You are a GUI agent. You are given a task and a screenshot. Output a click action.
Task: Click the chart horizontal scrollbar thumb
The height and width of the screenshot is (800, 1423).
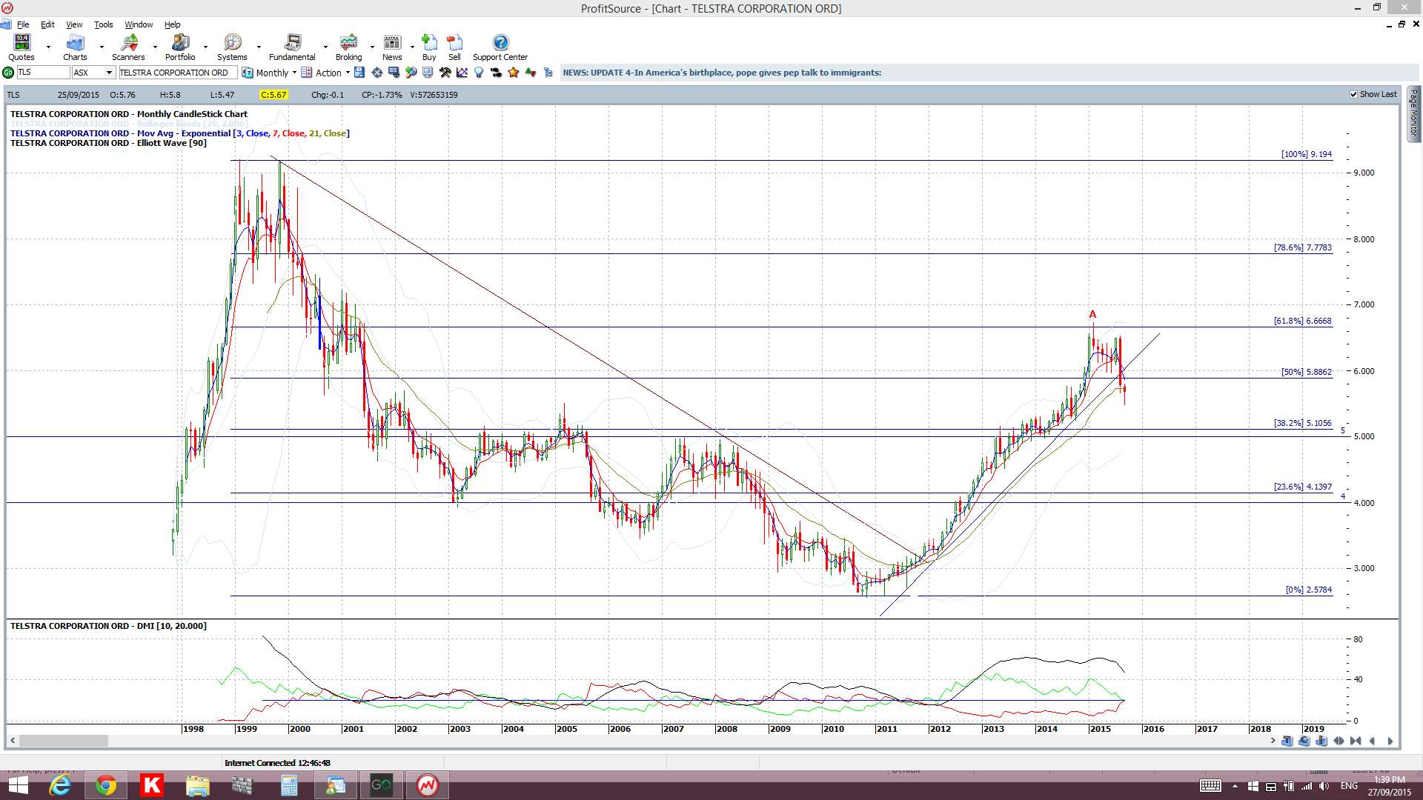pos(64,741)
